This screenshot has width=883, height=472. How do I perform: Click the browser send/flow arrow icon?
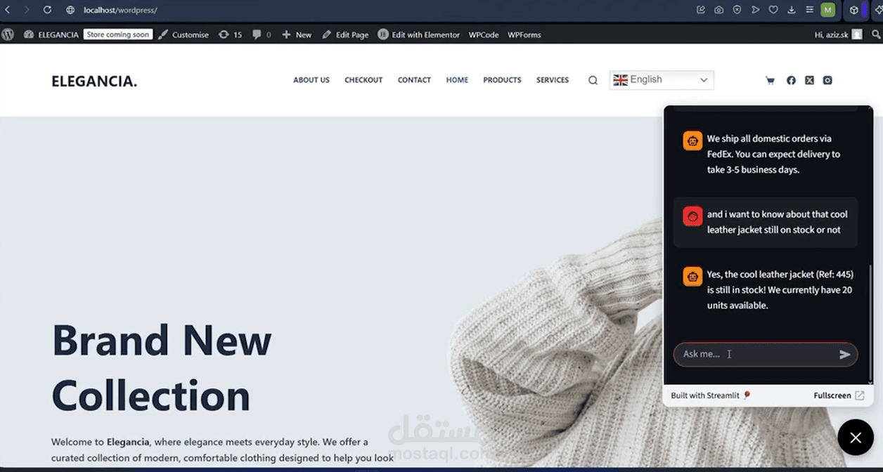pyautogui.click(x=755, y=10)
